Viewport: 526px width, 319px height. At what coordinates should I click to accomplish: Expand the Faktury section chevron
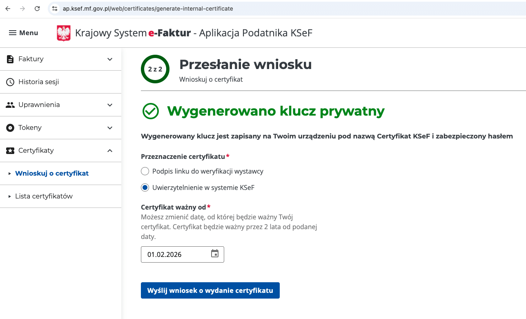110,59
